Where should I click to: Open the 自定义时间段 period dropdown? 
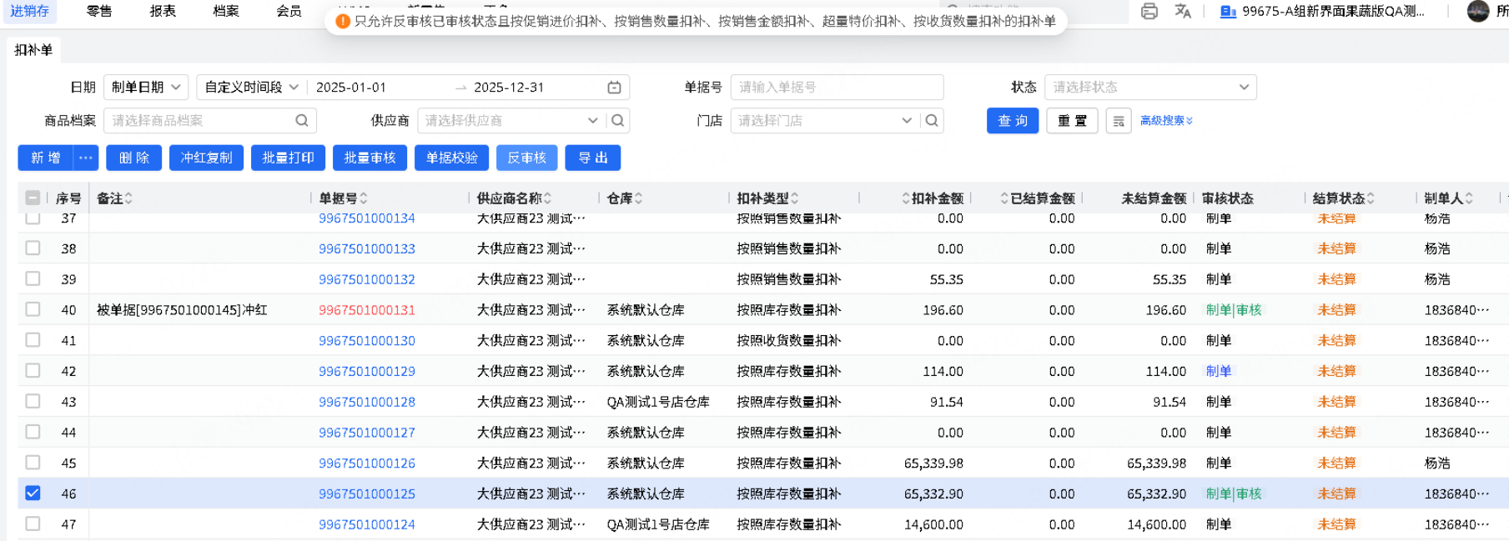pyautogui.click(x=251, y=88)
